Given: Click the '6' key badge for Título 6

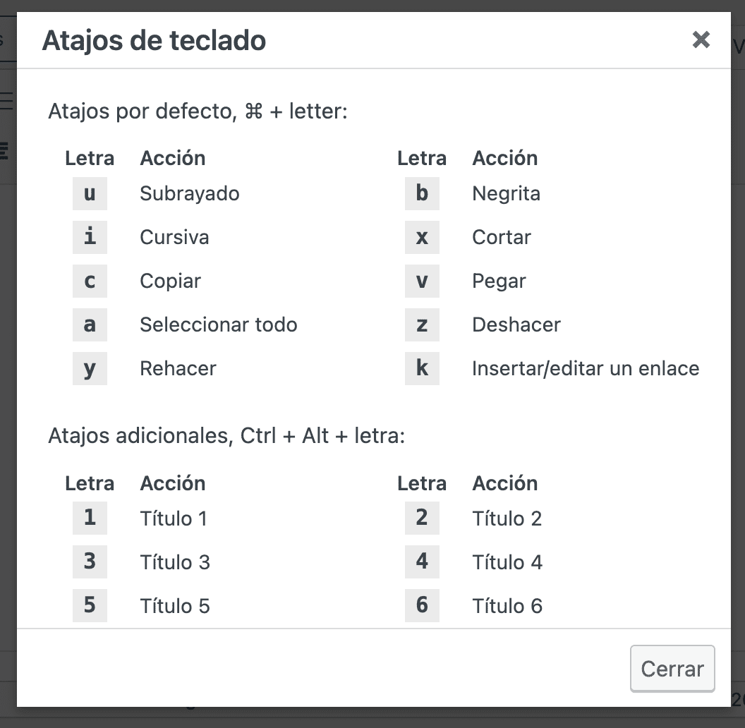Looking at the screenshot, I should tap(422, 605).
